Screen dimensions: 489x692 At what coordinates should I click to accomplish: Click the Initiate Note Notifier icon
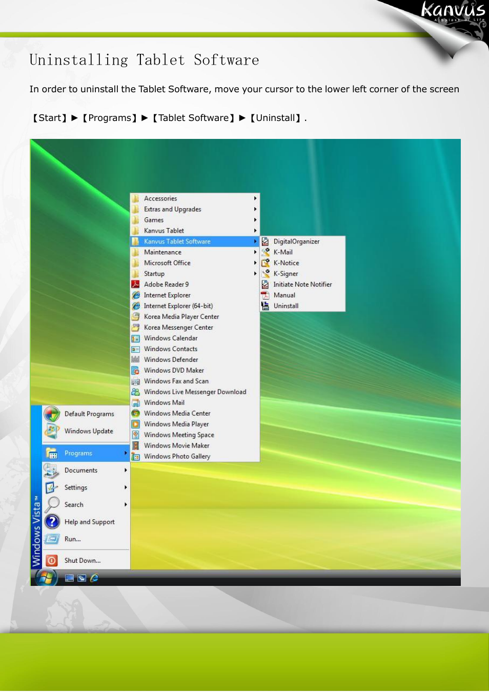(x=266, y=284)
